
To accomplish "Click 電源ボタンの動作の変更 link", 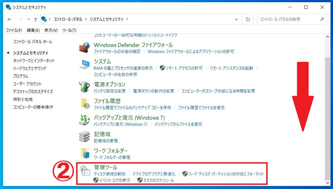I will coord(154,91).
